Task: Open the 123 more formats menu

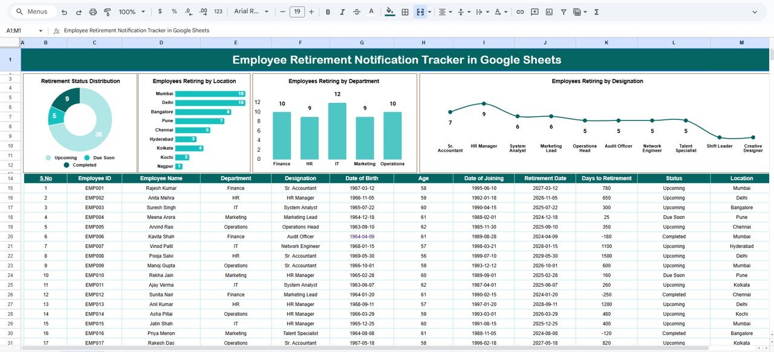Action: tap(218, 12)
